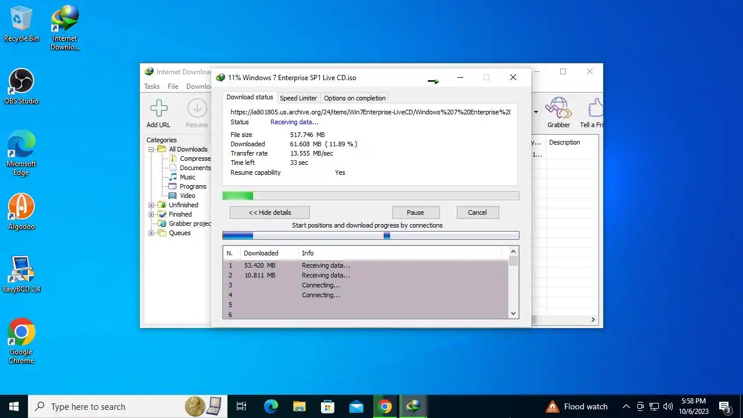The width and height of the screenshot is (743, 418).
Task: Collapse the All Downloads tree node
Action: (x=151, y=149)
